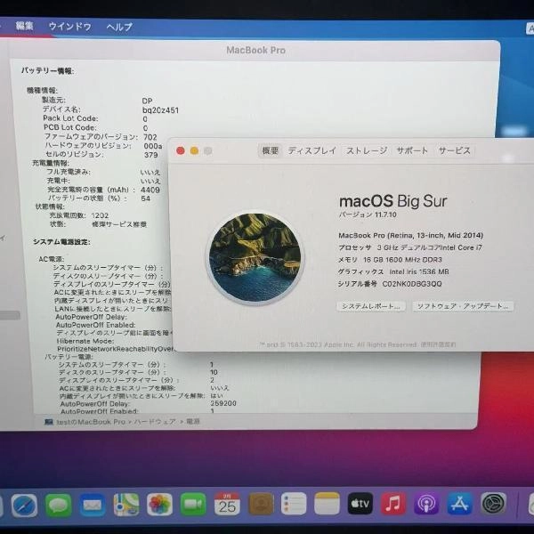
Task: Open Podcasts from the Dock
Action: point(426,504)
